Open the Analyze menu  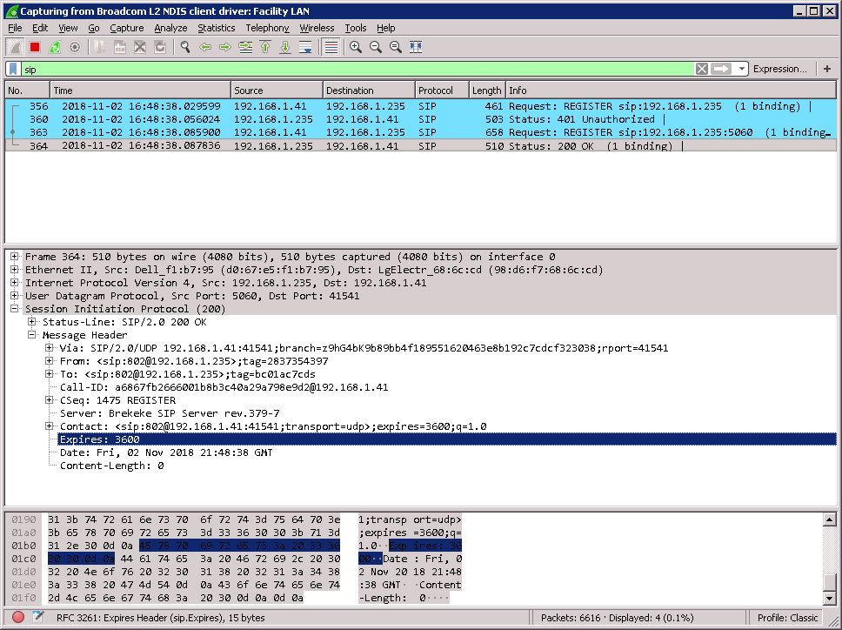170,28
